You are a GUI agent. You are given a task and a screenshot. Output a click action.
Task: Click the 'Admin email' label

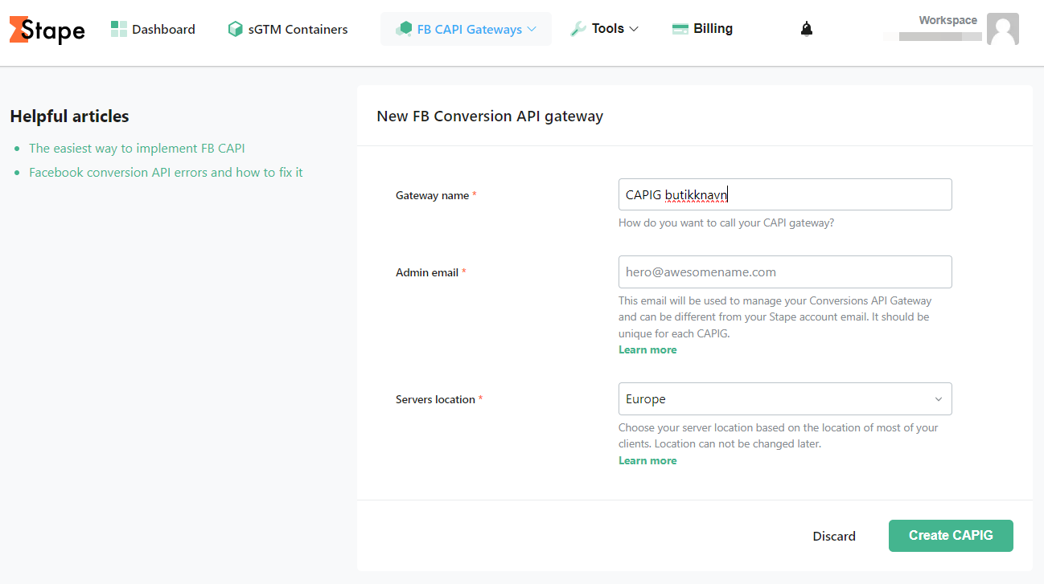pyautogui.click(x=427, y=272)
